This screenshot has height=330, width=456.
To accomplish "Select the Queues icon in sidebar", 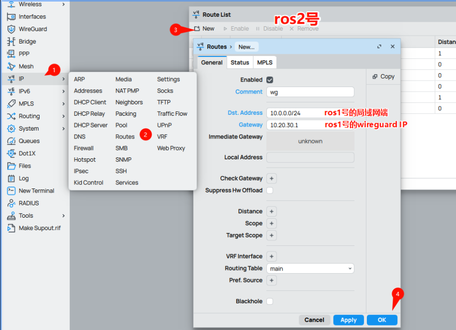I will [11, 141].
